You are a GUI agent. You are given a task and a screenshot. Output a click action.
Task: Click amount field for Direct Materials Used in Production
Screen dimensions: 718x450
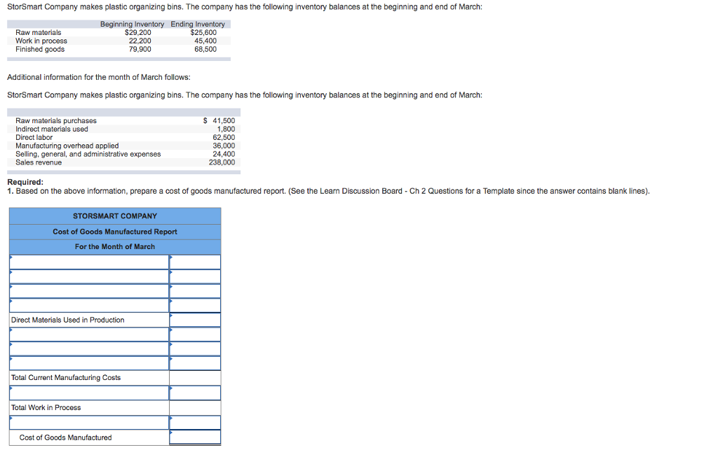[195, 320]
